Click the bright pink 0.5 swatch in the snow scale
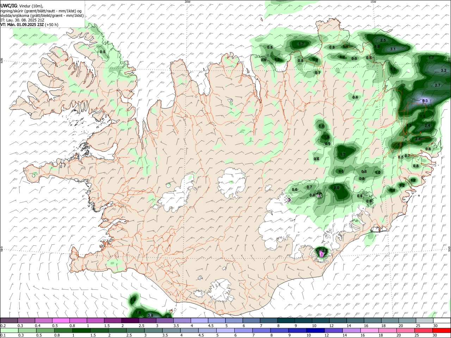The width and height of the screenshot is (451, 338). click(x=61, y=321)
